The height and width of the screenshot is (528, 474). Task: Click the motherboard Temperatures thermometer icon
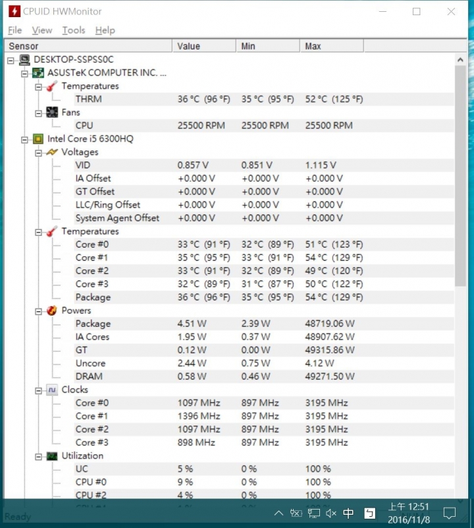(x=51, y=86)
